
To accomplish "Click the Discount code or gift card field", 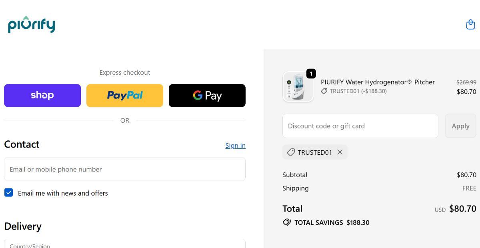I will (360, 126).
